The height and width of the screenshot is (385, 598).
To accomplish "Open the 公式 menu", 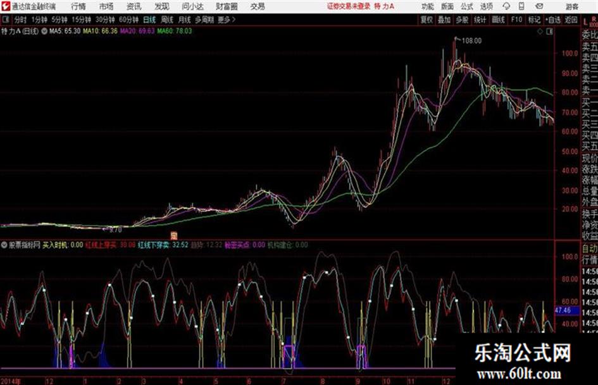I will (467, 6).
